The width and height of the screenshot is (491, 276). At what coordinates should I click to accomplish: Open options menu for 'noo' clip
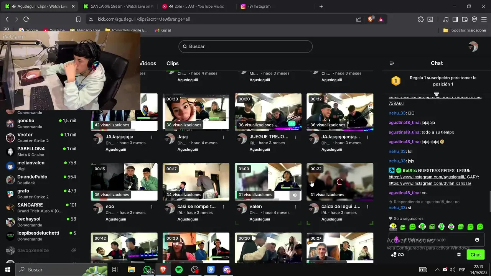tap(152, 207)
